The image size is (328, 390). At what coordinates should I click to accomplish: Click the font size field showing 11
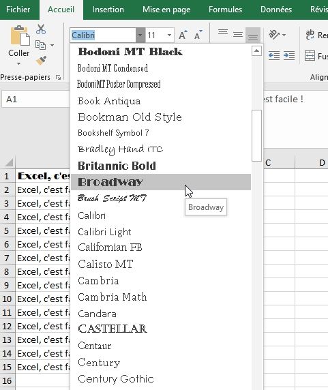155,35
